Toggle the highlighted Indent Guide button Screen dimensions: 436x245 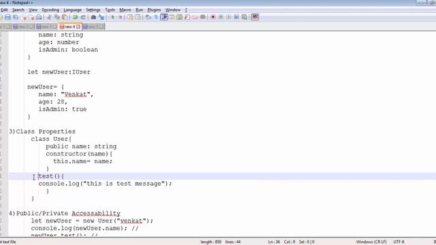click(x=164, y=17)
